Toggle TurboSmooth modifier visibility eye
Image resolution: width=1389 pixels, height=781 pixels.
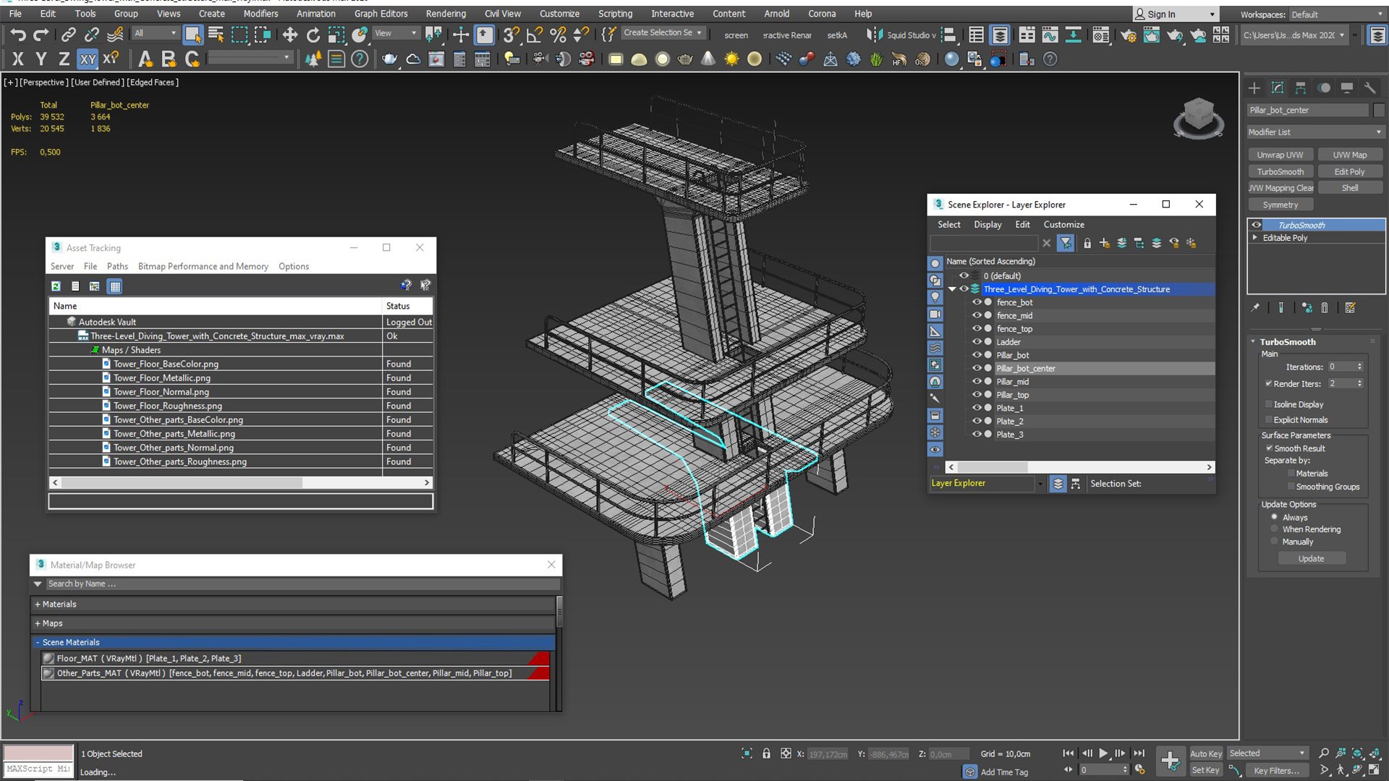click(x=1257, y=225)
